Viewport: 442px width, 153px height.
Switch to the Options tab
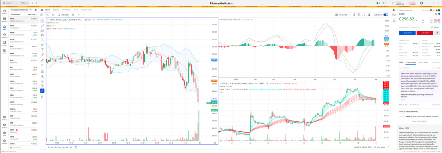[56, 10]
